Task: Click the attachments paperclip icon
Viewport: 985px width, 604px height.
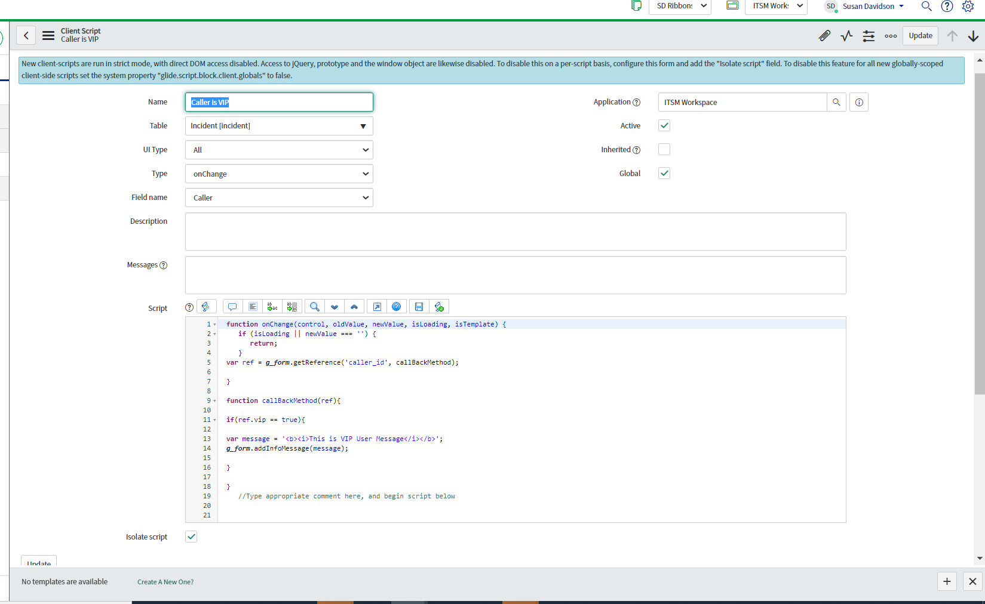Action: tap(824, 36)
